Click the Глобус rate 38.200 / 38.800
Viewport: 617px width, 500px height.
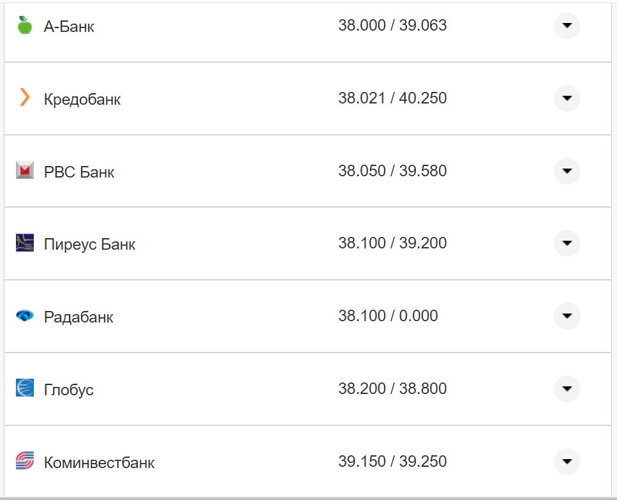click(x=392, y=389)
